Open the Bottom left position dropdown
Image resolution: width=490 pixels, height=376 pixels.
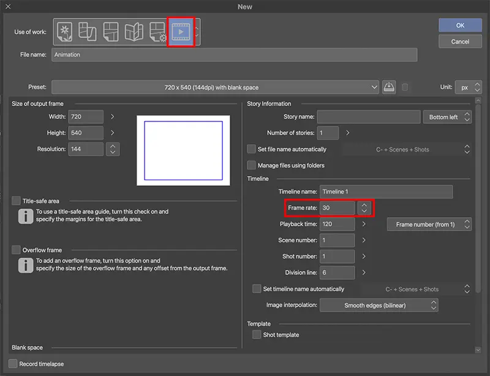[447, 117]
